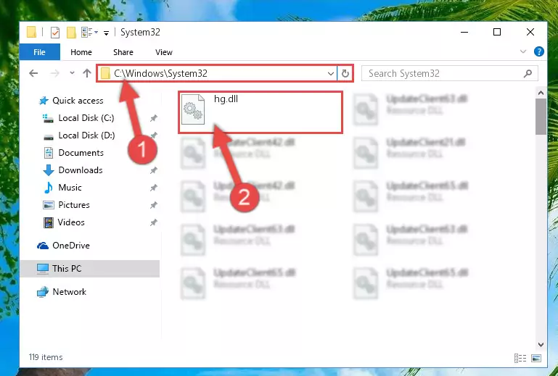Click the Properties checkmark icon in title bar

tap(55, 33)
